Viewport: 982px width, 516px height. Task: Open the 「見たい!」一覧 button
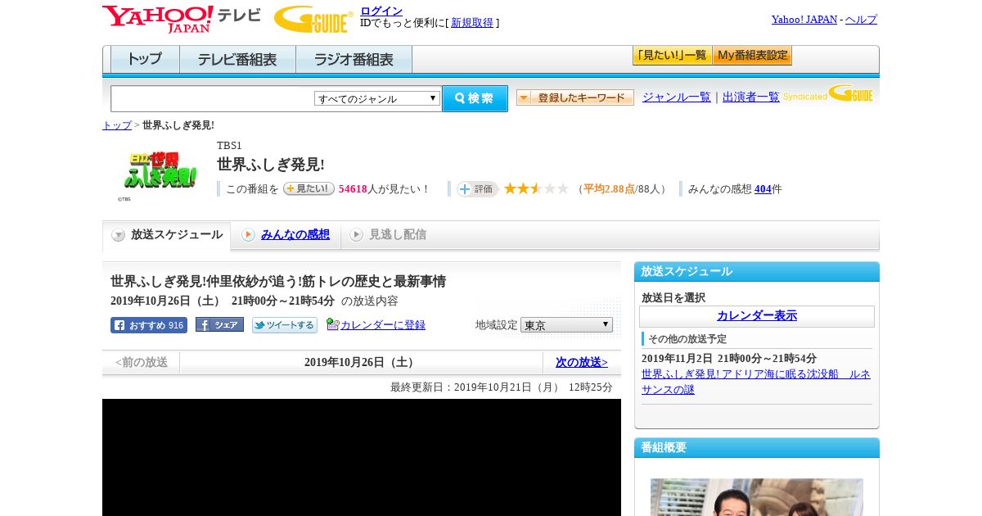click(672, 56)
